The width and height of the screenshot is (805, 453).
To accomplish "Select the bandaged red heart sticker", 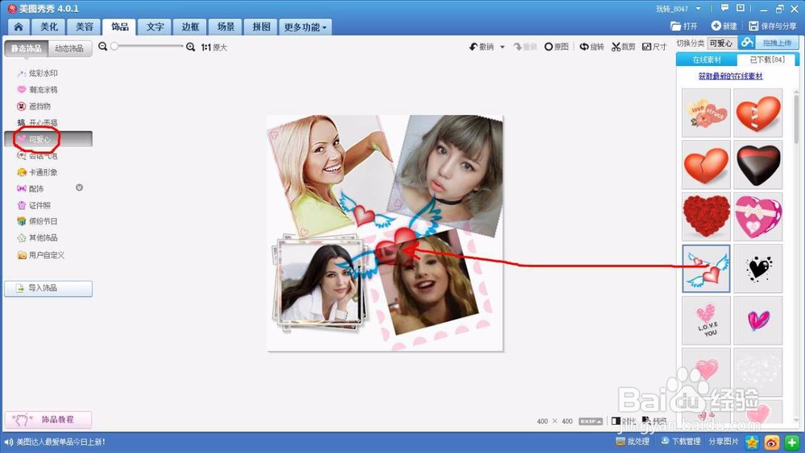I will [758, 113].
